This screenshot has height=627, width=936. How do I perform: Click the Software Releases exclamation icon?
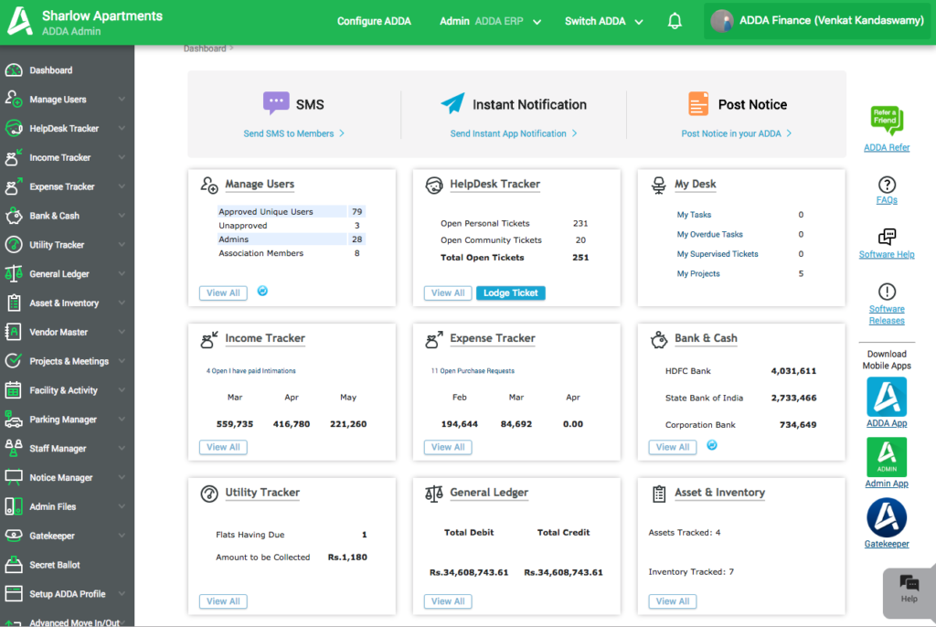887,292
